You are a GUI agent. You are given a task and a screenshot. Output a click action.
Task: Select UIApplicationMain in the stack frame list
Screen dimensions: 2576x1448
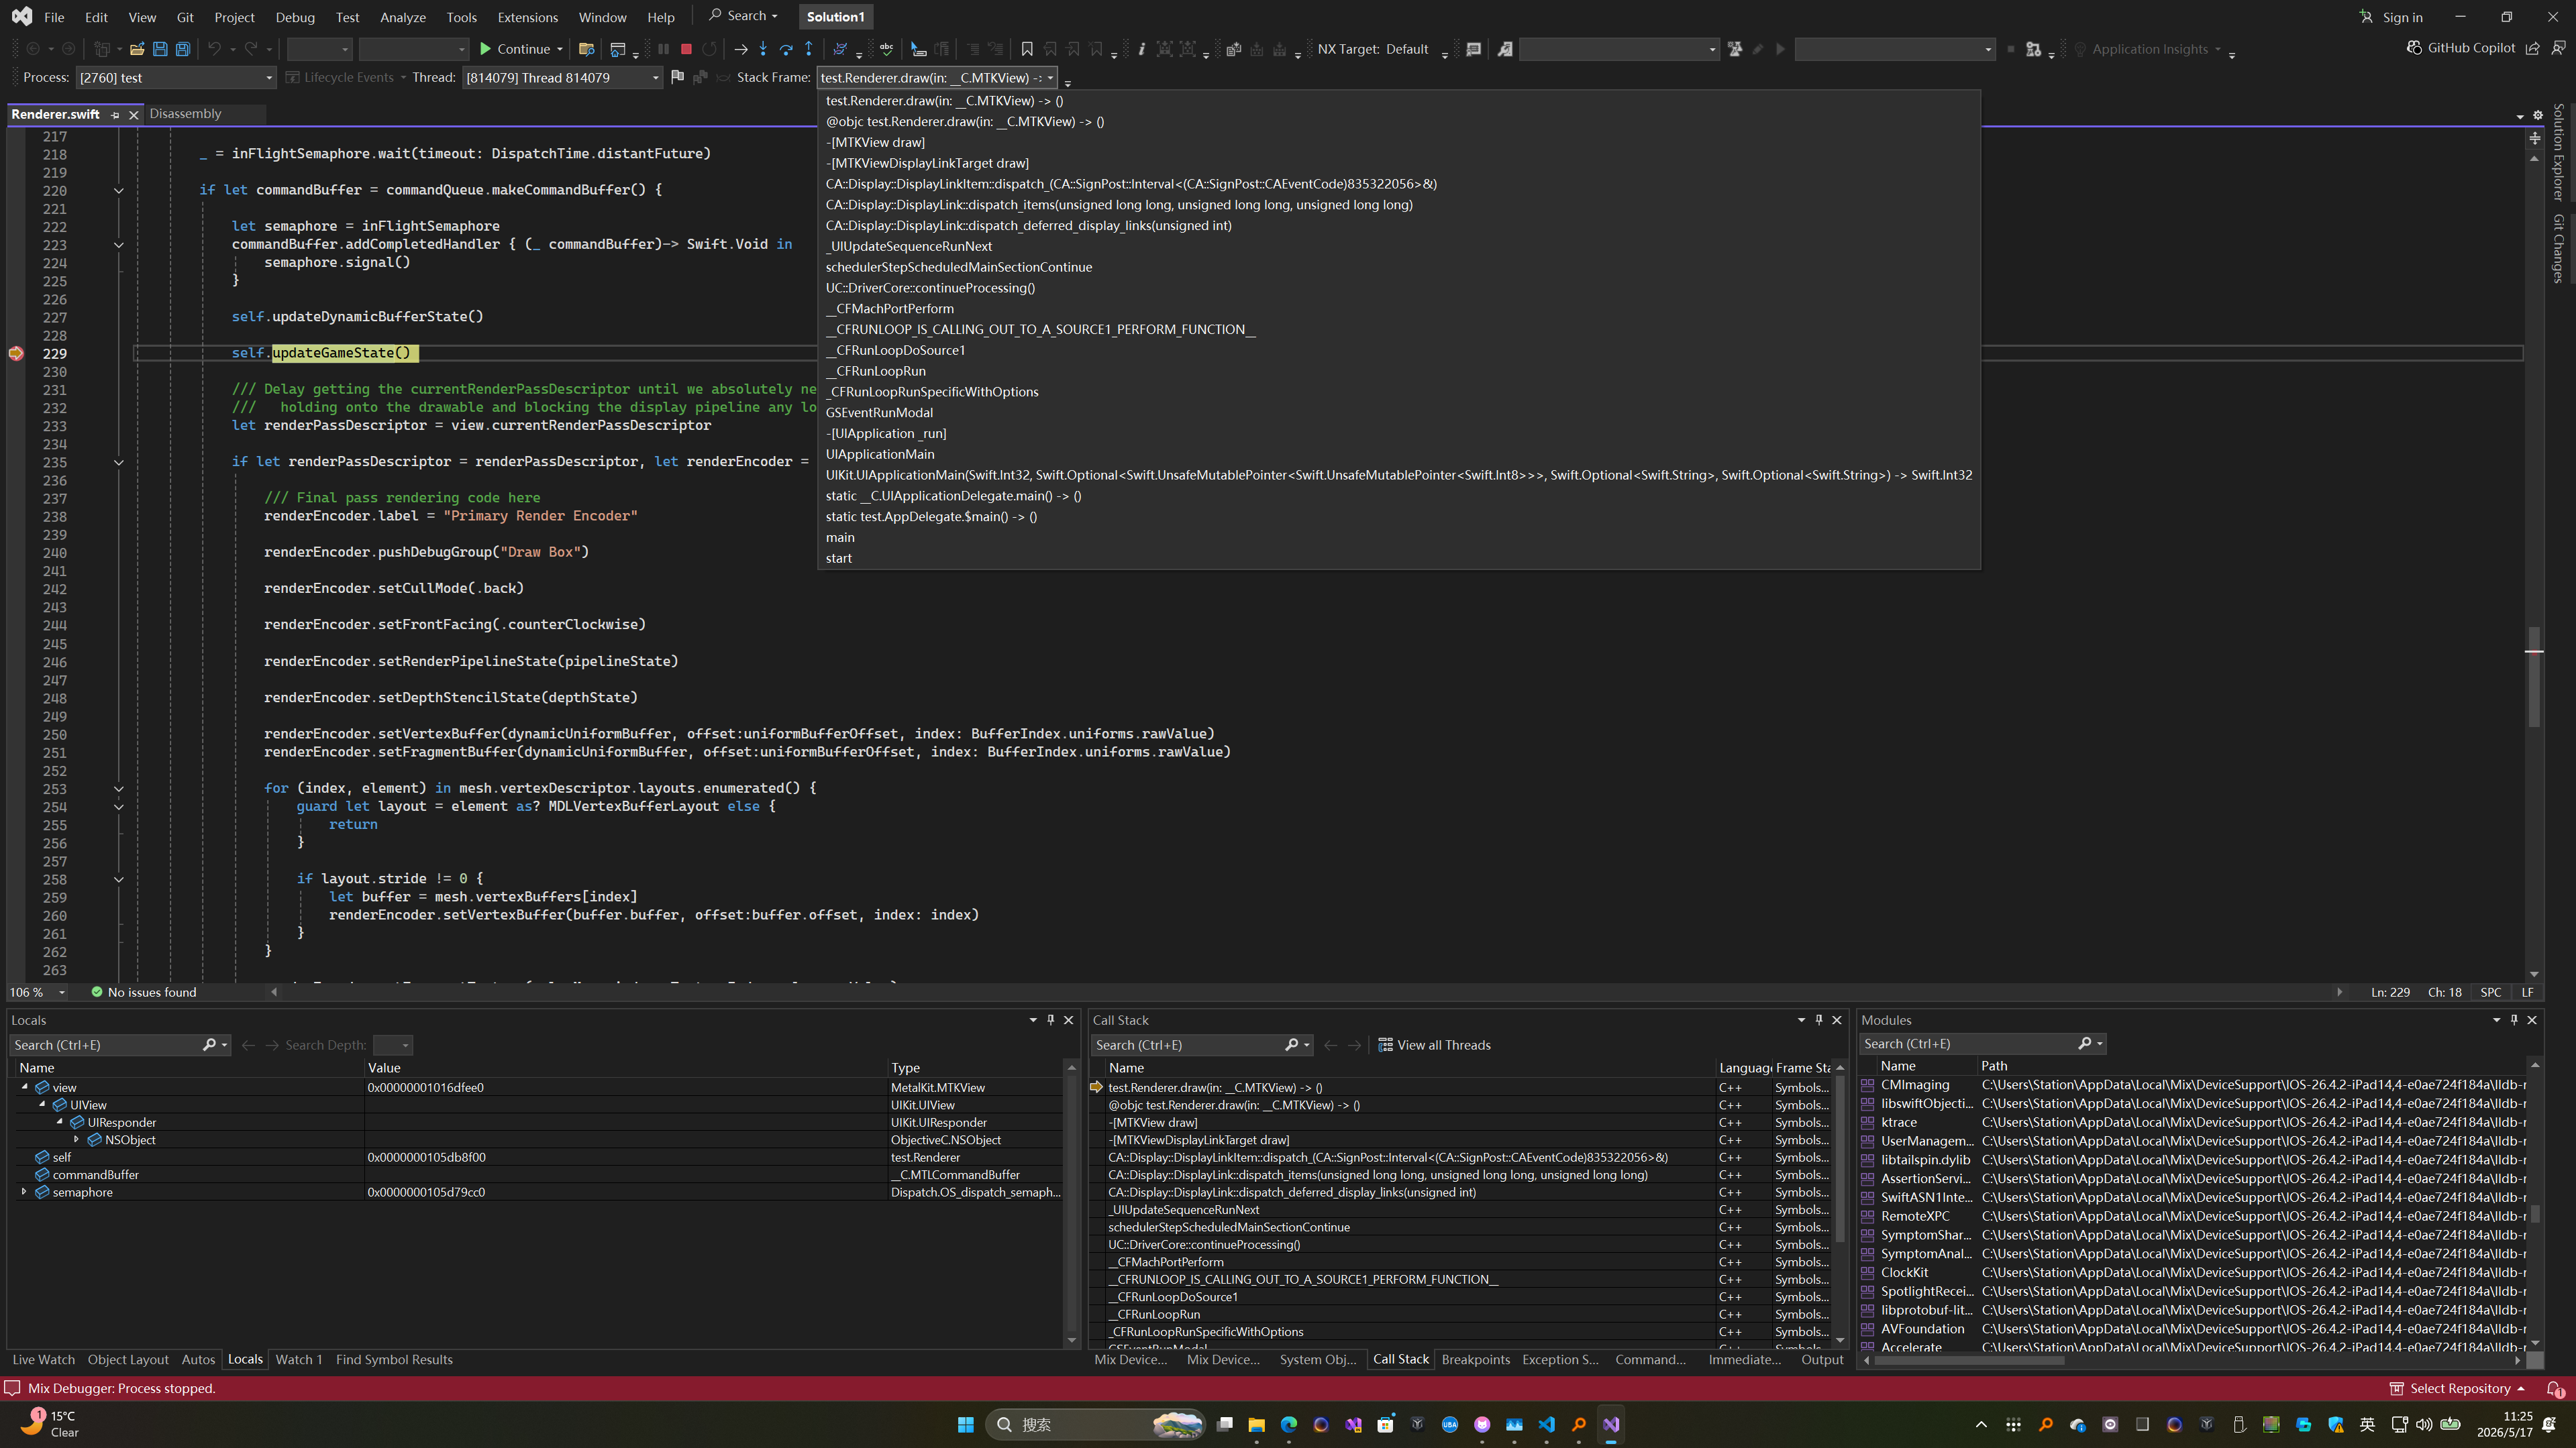(880, 453)
